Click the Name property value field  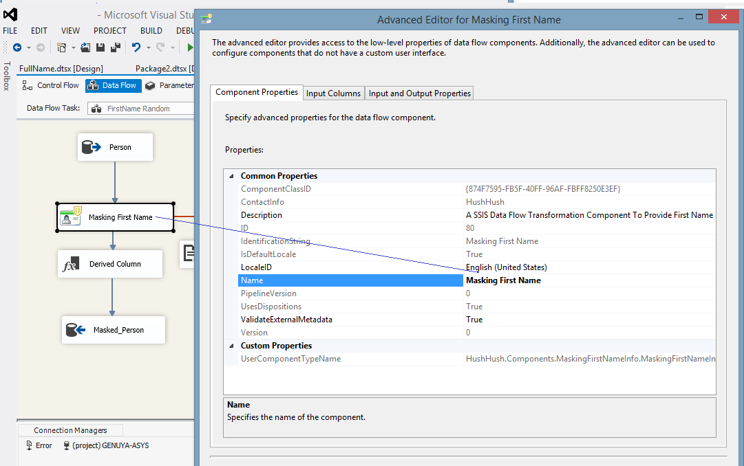[x=589, y=280]
